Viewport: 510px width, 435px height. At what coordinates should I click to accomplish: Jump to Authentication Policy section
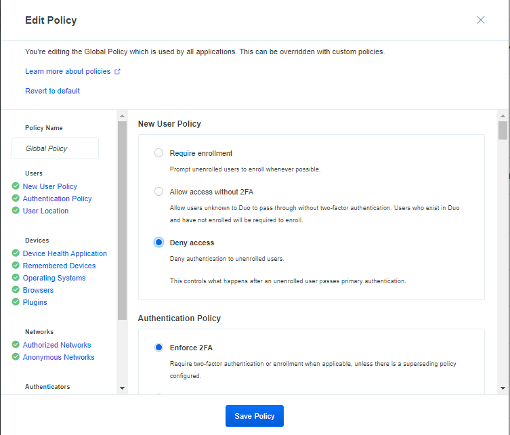coord(58,199)
